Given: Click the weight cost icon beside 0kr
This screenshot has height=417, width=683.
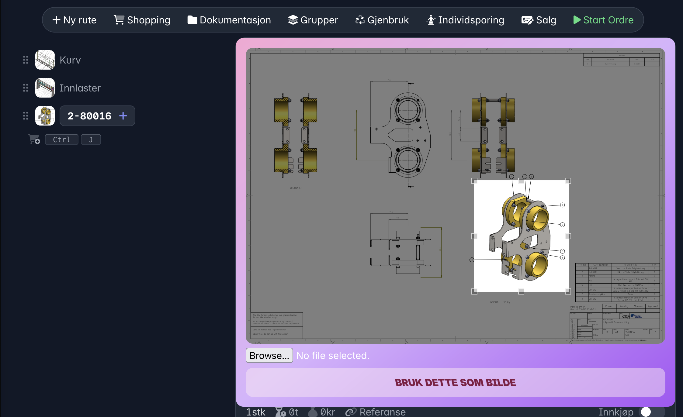Looking at the screenshot, I should click(313, 412).
